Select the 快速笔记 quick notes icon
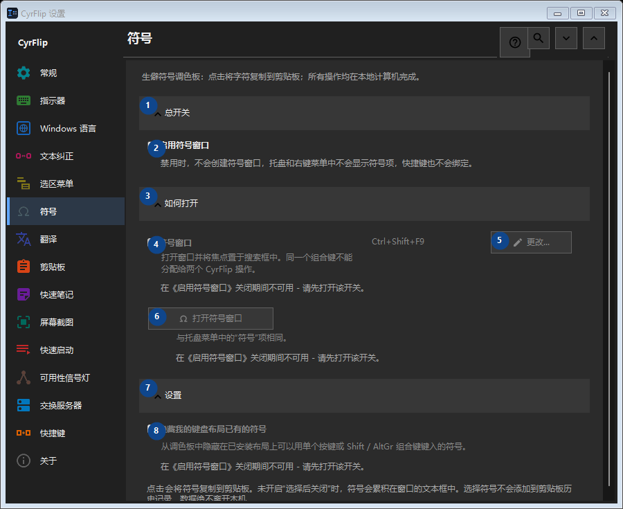 [x=24, y=294]
